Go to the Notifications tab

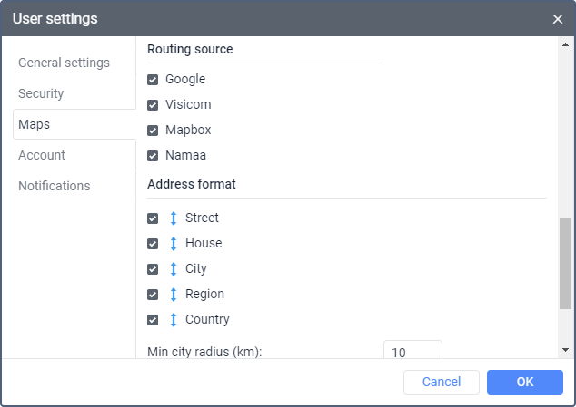(x=55, y=186)
